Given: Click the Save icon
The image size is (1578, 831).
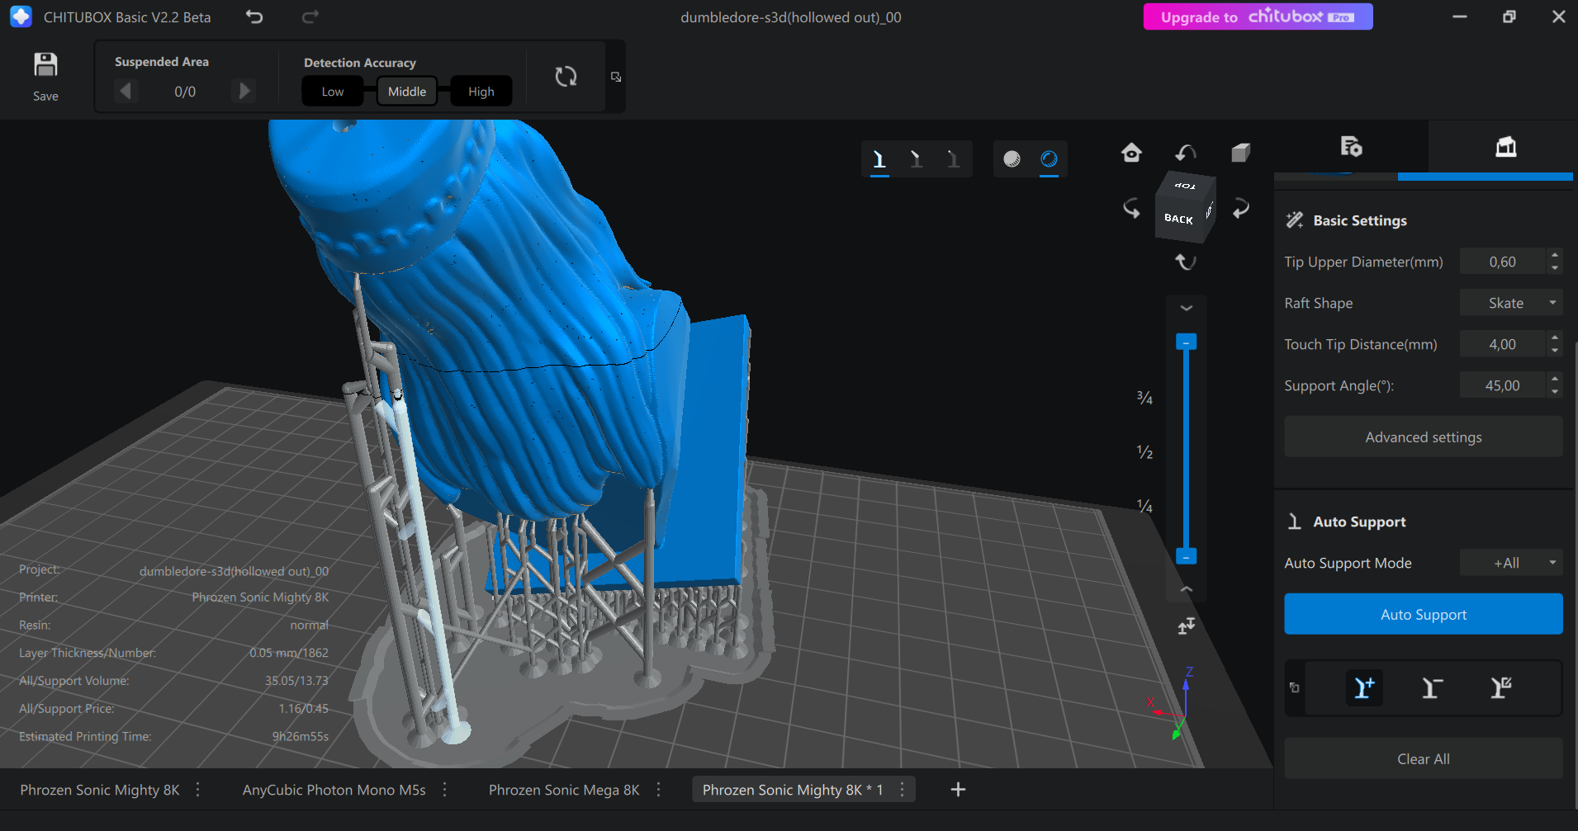Looking at the screenshot, I should pyautogui.click(x=45, y=65).
